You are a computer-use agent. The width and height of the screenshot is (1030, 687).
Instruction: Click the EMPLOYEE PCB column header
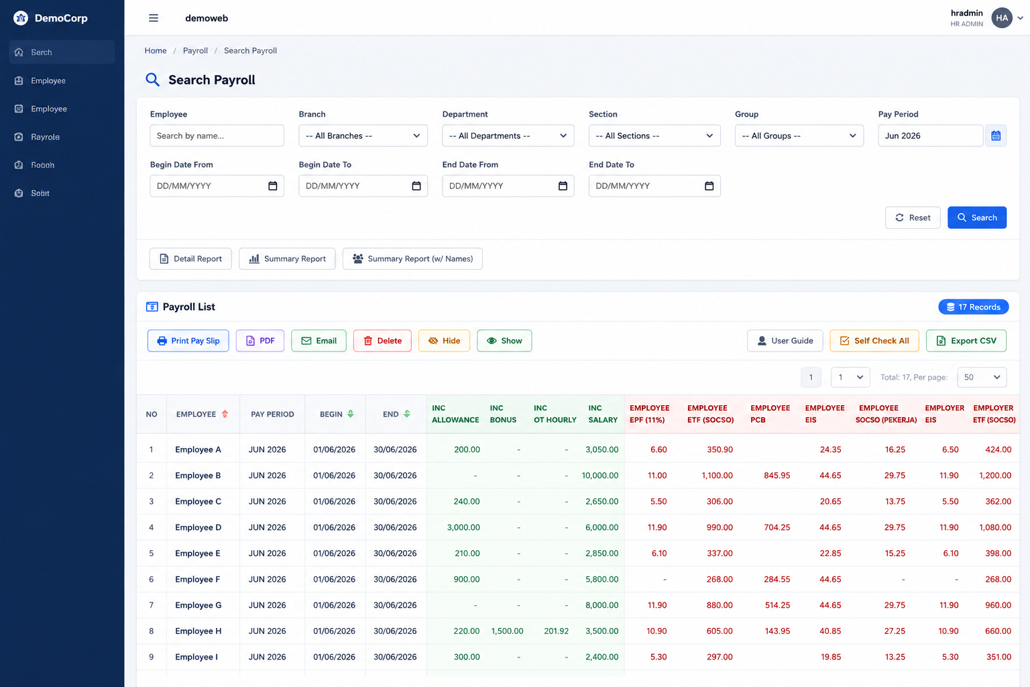click(770, 414)
